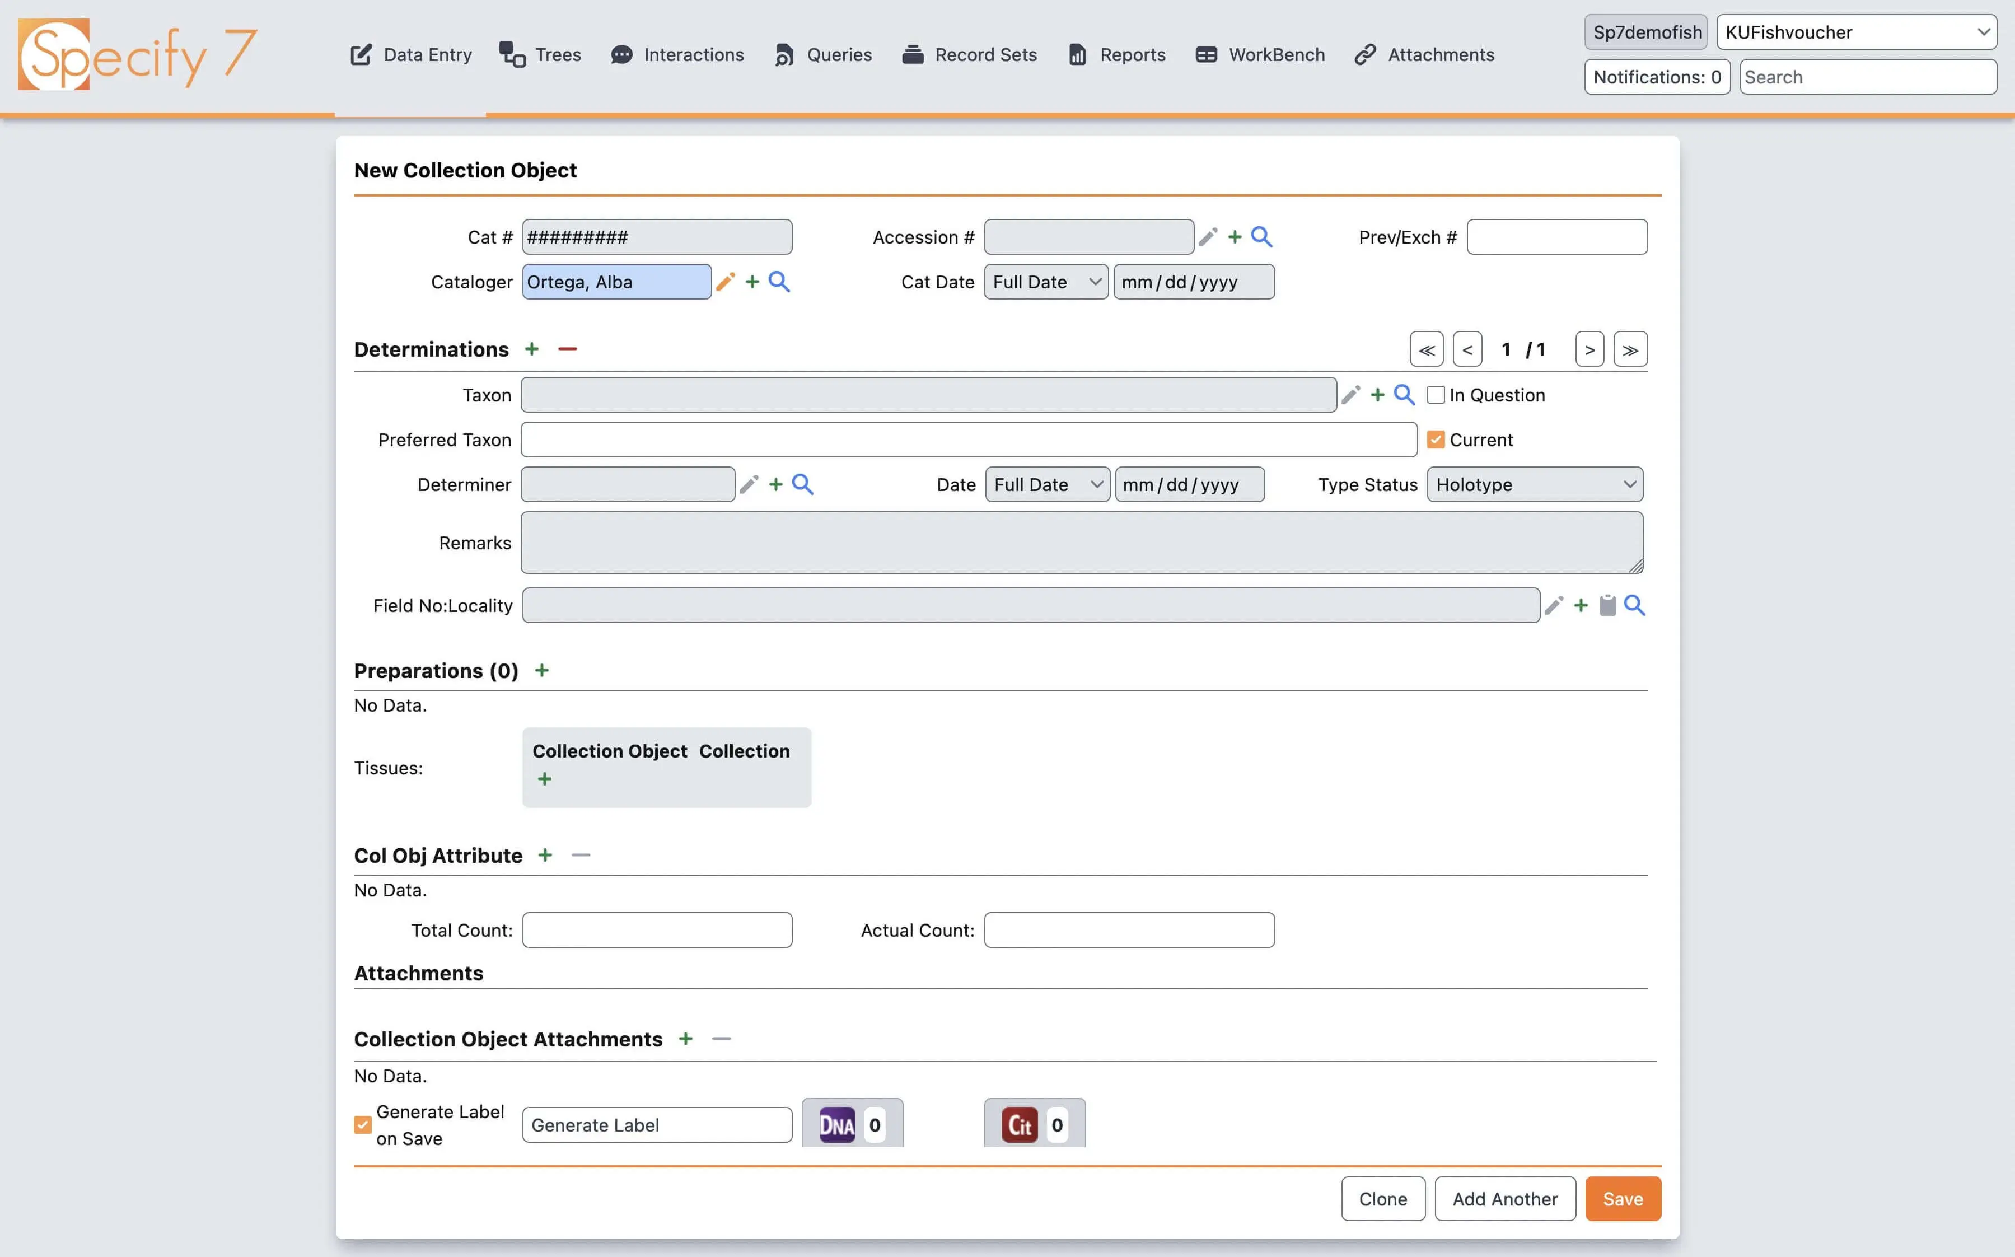Search for a Taxon with magnifier

(1404, 395)
